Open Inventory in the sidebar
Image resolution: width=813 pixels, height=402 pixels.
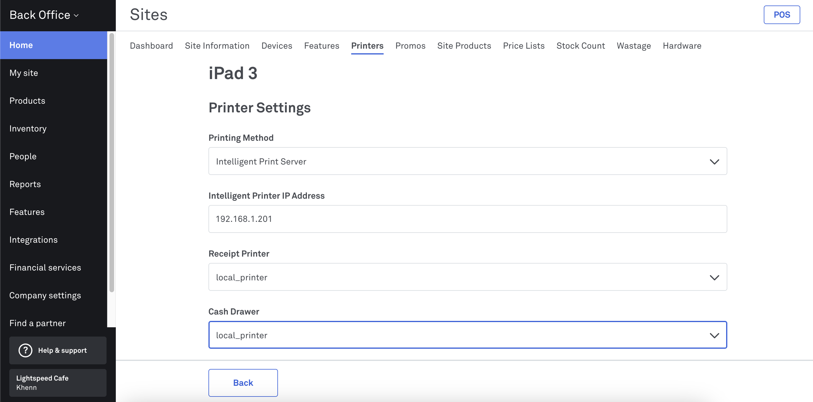coord(54,129)
